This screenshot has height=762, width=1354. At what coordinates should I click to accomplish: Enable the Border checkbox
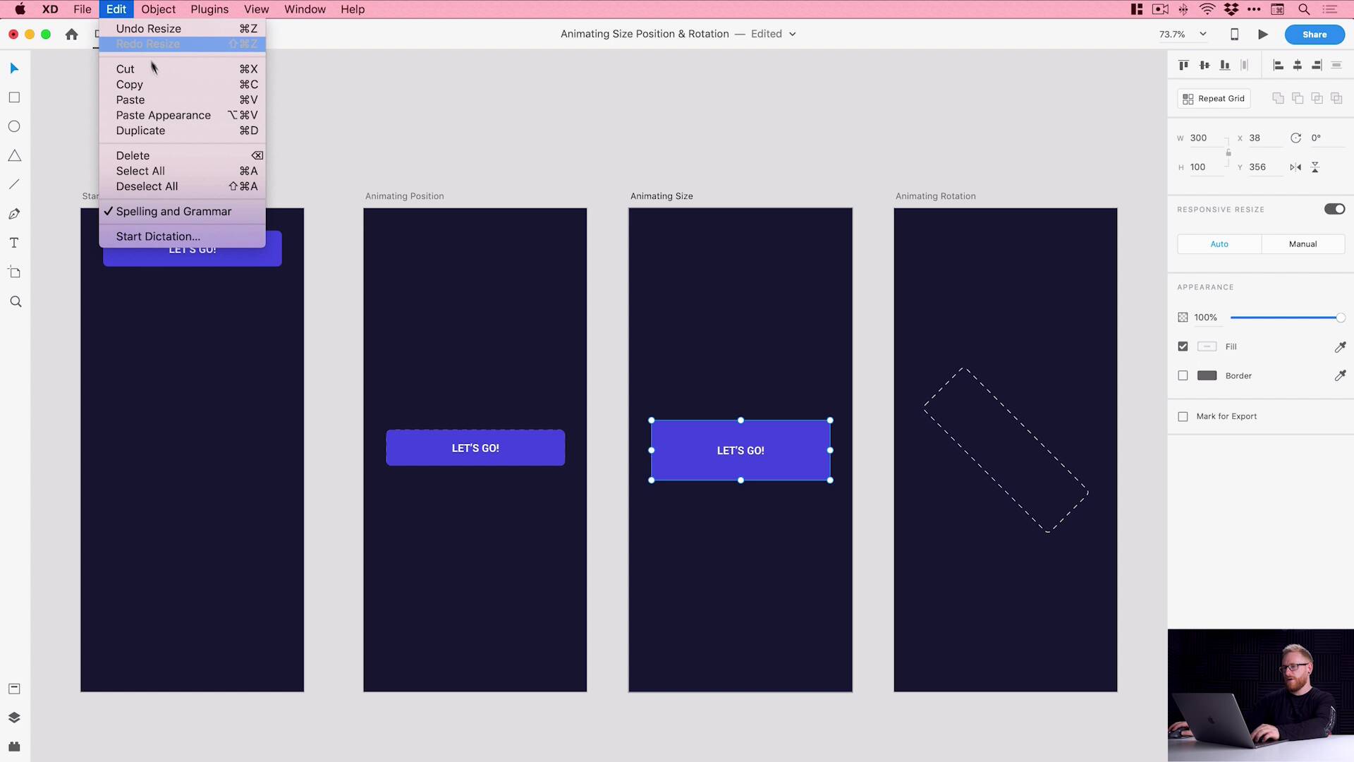point(1183,375)
